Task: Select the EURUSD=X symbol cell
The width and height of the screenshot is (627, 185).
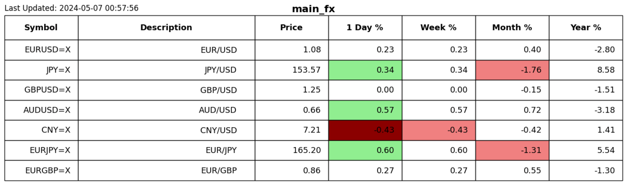Action: (41, 50)
